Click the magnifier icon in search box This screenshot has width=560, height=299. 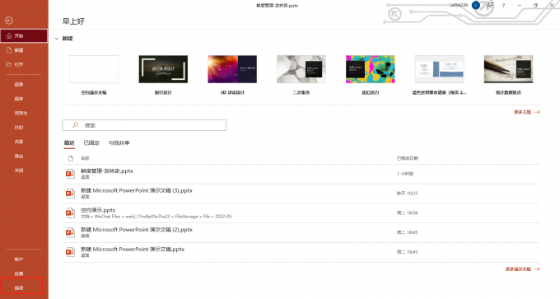(75, 125)
